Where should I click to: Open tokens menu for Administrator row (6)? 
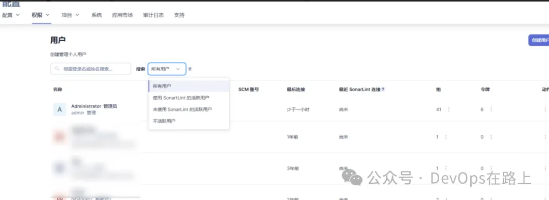(491, 109)
